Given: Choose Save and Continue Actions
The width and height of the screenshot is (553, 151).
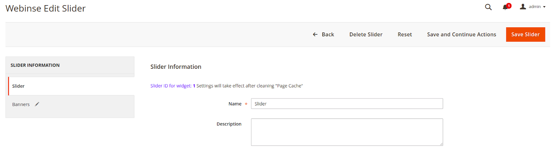Looking at the screenshot, I should click(461, 35).
